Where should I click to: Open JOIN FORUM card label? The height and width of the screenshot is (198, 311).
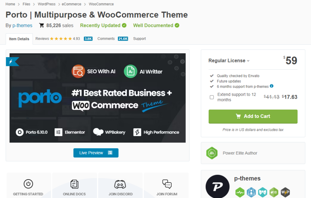click(167, 194)
